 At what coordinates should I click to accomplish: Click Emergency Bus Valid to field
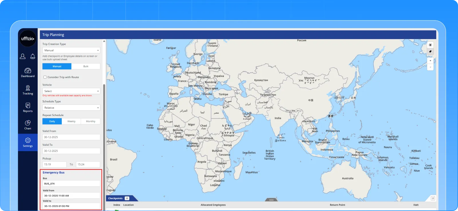coord(71,206)
